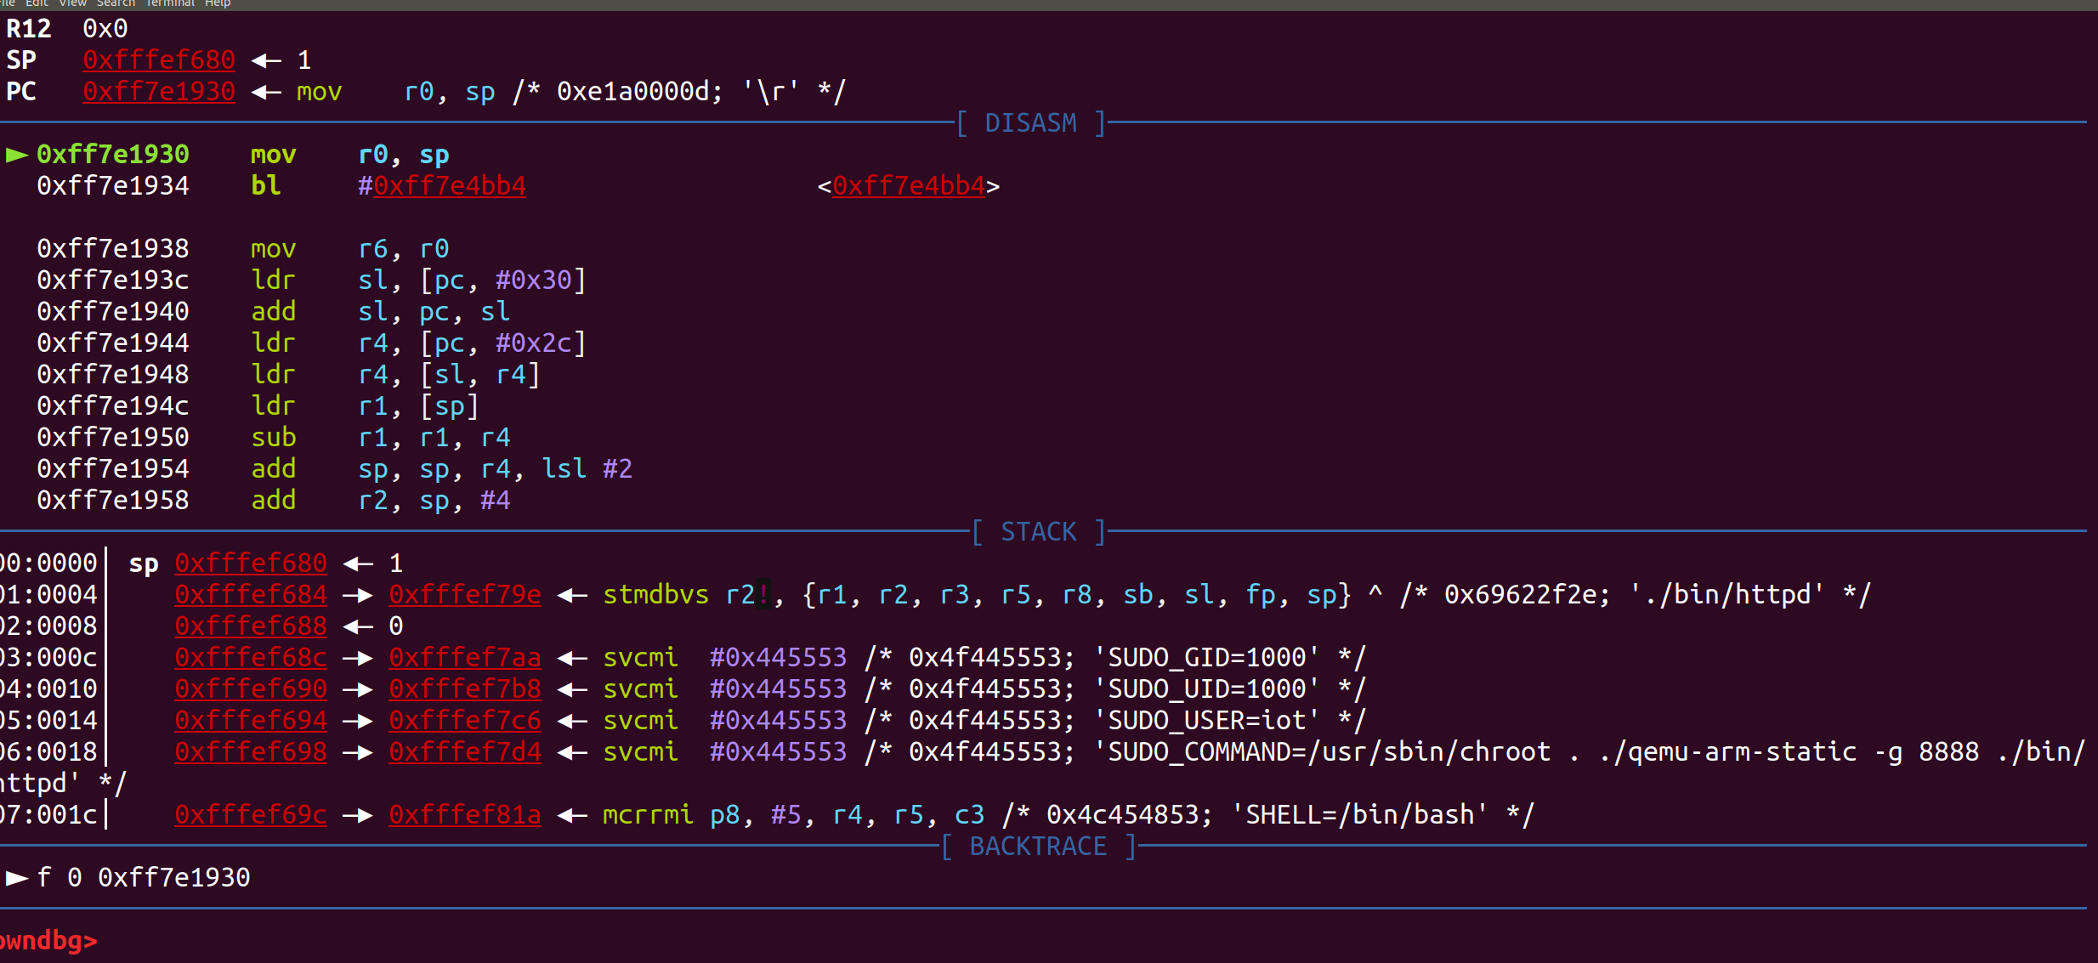2098x963 pixels.
Task: Click stack address 0xfffef684
Action: (x=251, y=595)
